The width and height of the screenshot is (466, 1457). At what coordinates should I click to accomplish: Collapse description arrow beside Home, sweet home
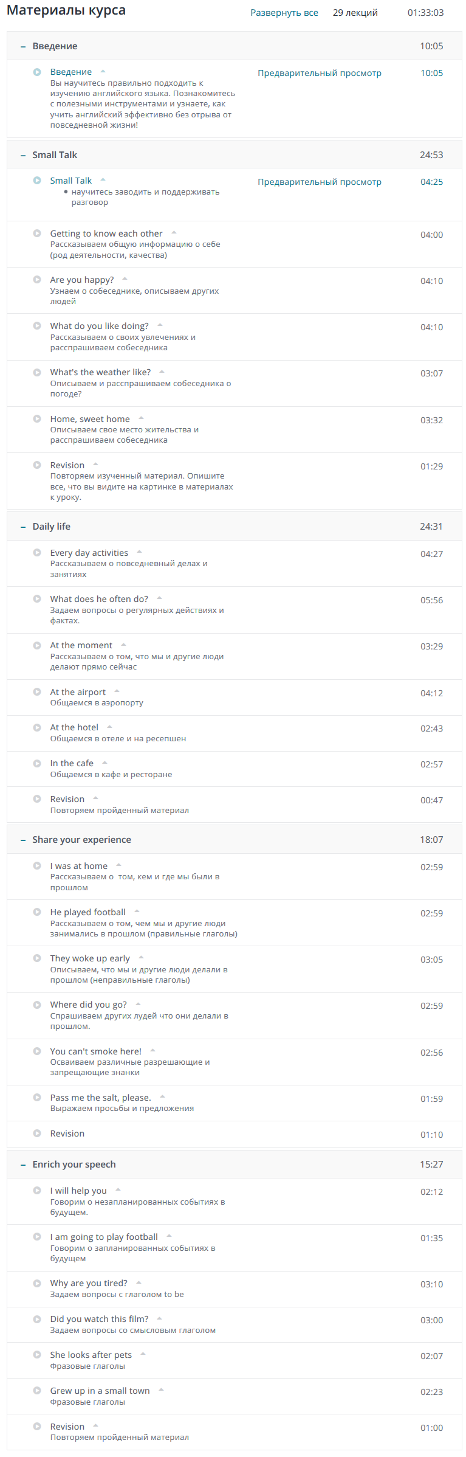point(141,418)
